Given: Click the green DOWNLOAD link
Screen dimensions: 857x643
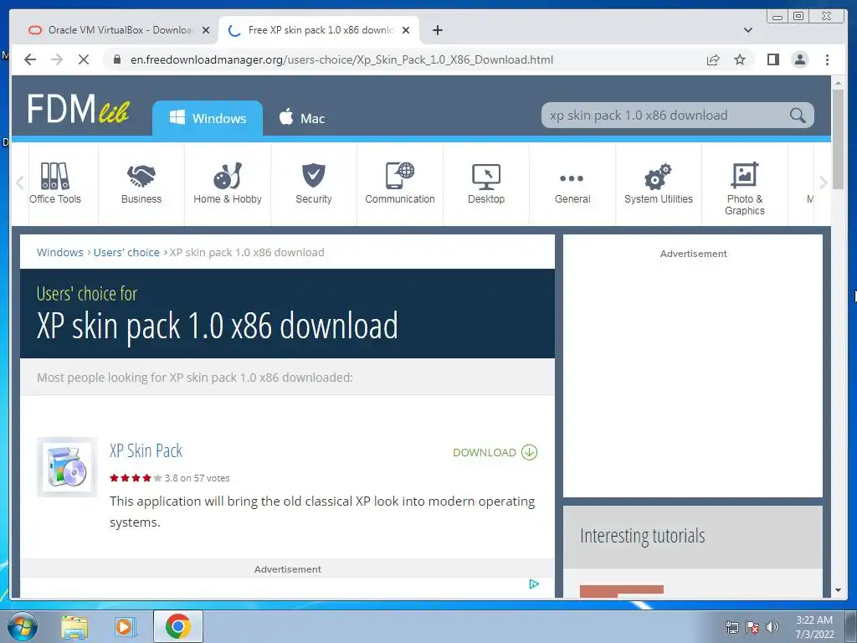Looking at the screenshot, I should (495, 452).
